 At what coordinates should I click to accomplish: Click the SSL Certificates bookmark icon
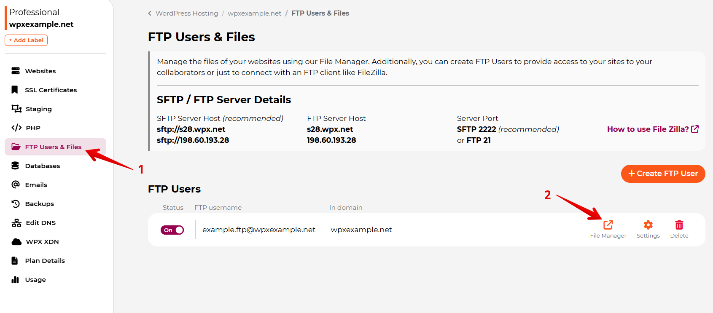coord(15,90)
